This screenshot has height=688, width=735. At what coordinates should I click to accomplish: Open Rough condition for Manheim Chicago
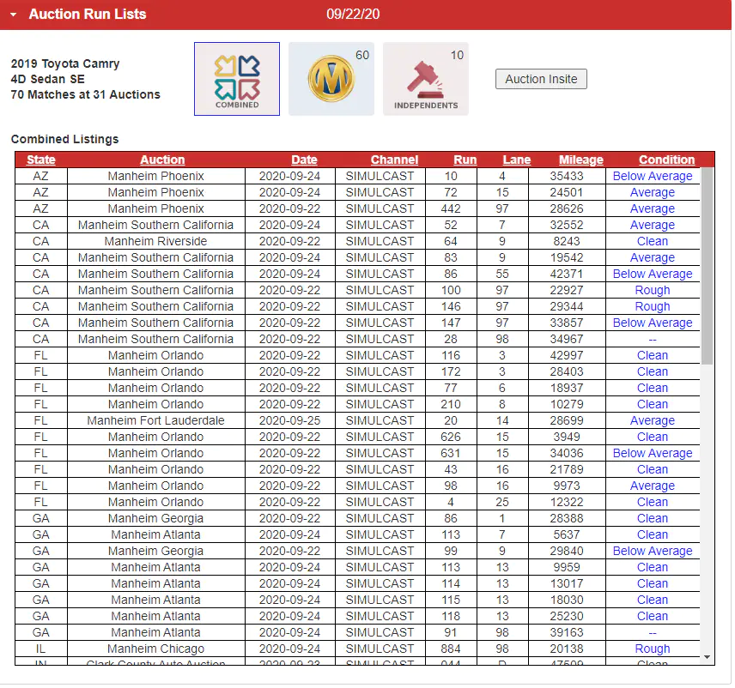click(x=654, y=650)
